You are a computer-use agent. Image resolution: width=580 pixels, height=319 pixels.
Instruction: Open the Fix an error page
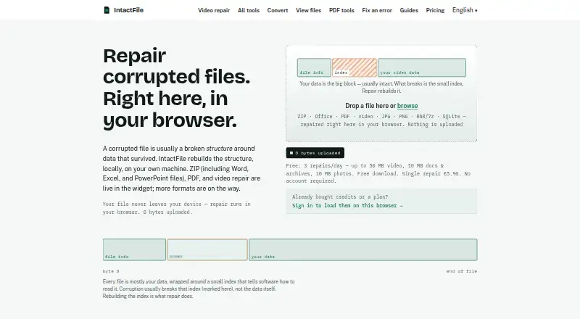[377, 10]
